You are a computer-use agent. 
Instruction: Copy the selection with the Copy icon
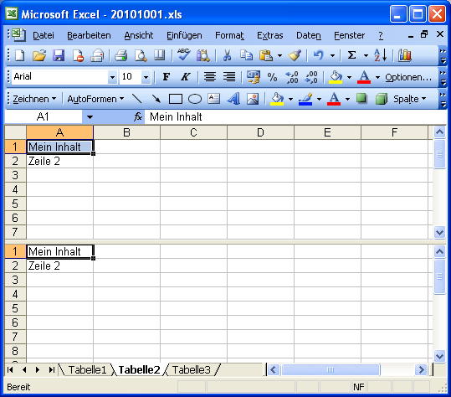pyautogui.click(x=246, y=55)
